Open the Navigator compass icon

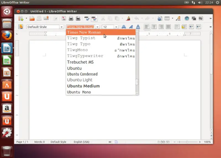187,18
